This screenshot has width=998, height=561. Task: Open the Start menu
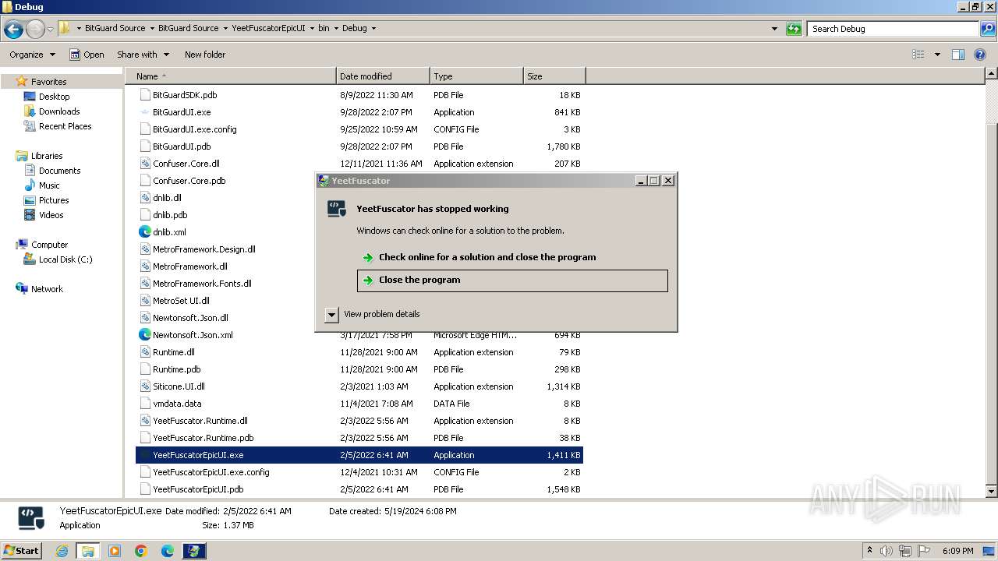[22, 551]
